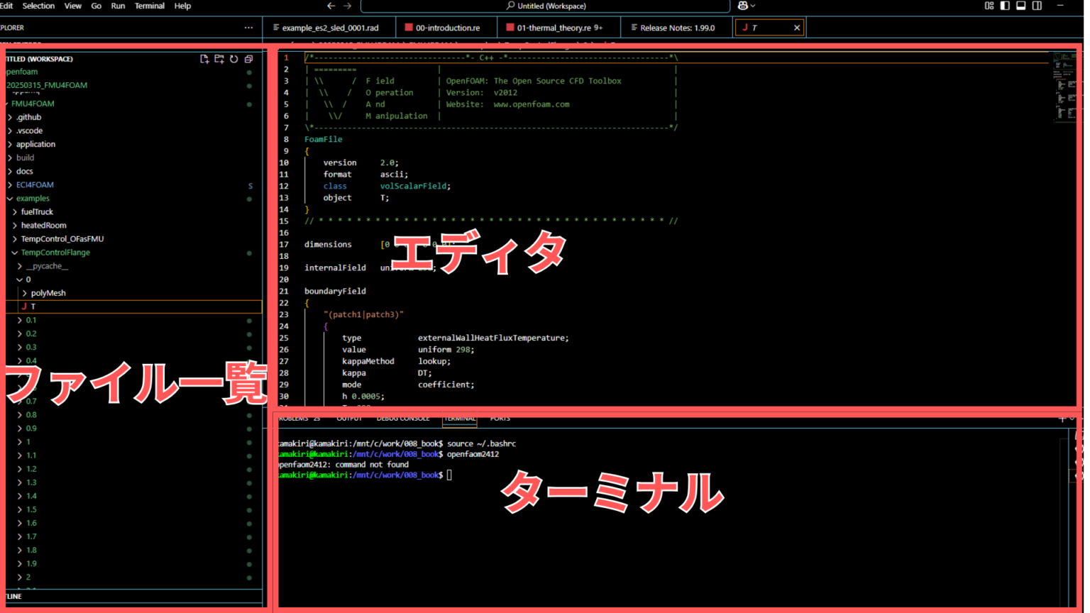Refresh the Explorer view
Viewport: 1090px width, 613px height.
234,60
